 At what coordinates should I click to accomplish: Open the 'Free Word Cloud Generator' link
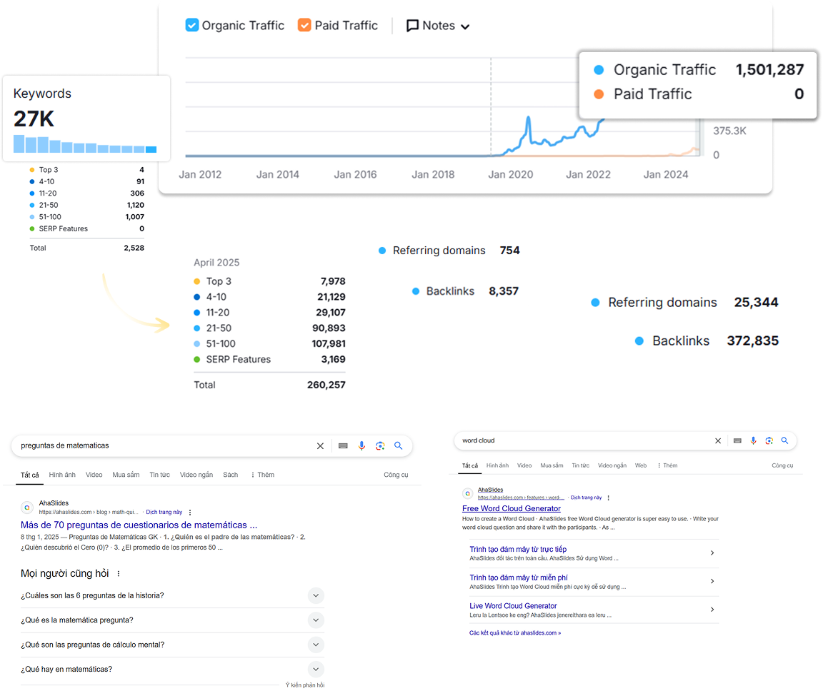(x=511, y=508)
